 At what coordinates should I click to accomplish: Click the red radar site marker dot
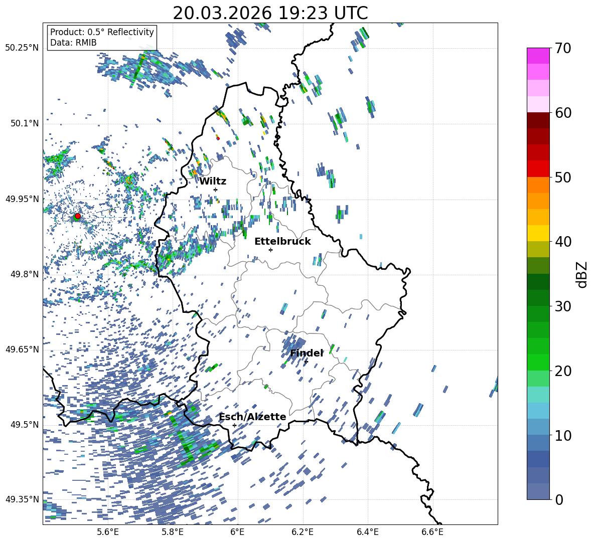tap(77, 216)
